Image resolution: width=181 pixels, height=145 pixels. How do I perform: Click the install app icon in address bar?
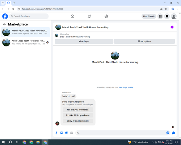tap(161, 9)
